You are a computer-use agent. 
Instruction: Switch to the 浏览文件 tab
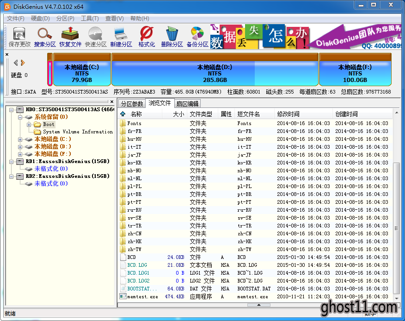coord(160,103)
